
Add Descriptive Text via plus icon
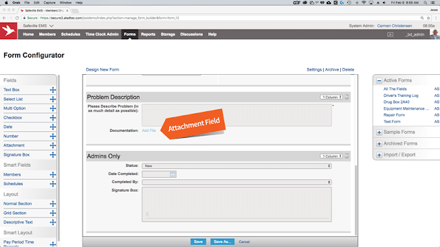point(53,222)
